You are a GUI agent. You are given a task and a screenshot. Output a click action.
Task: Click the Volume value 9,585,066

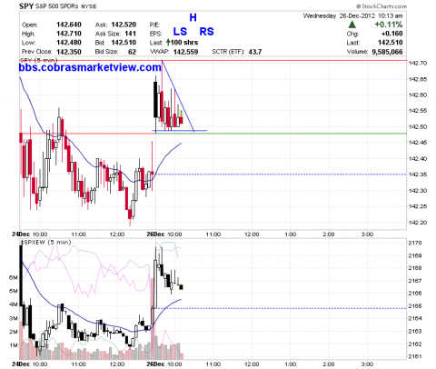click(x=387, y=52)
